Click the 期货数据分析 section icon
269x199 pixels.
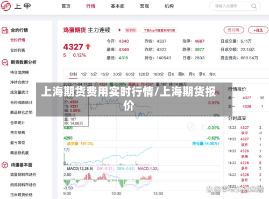click(5, 63)
